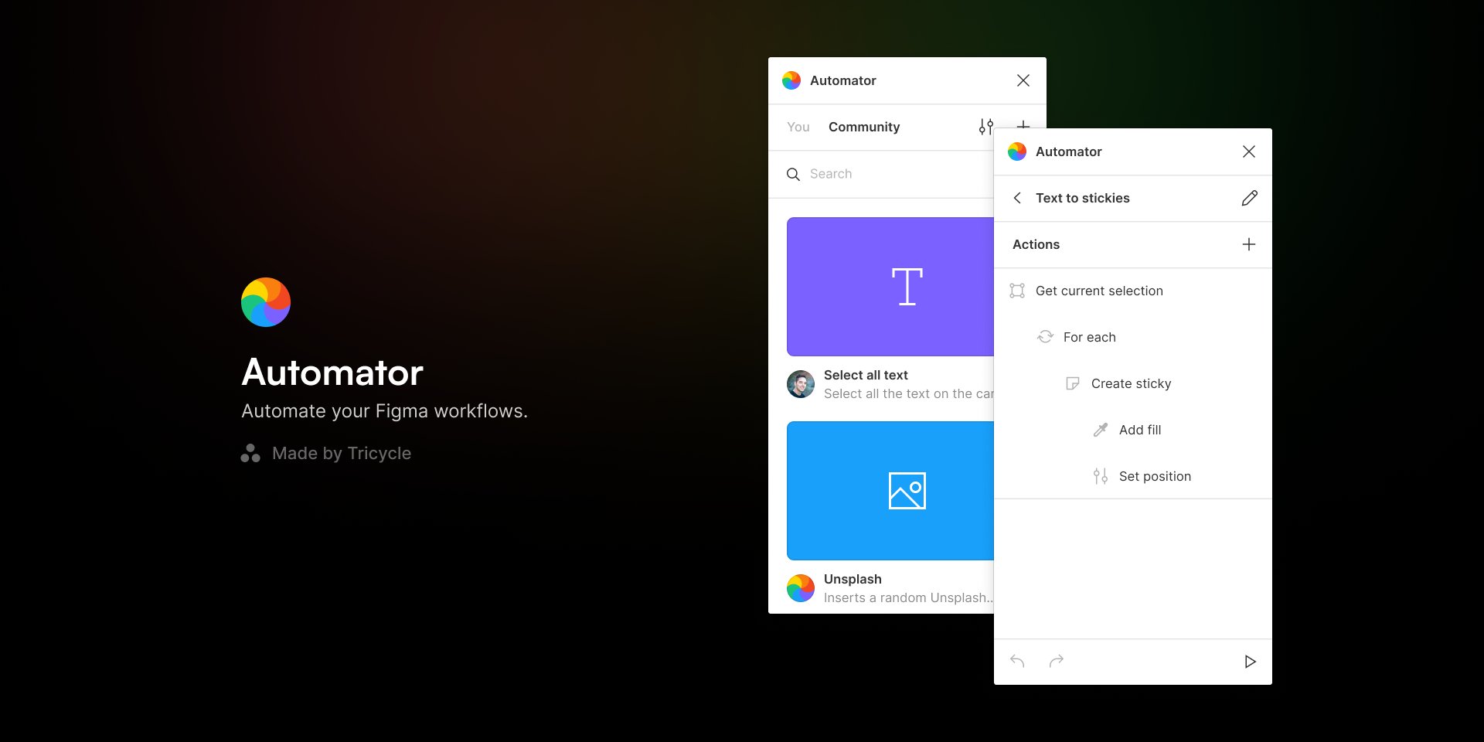This screenshot has height=742, width=1484.
Task: Click the Automator avatar beside Unsplash
Action: tap(801, 588)
